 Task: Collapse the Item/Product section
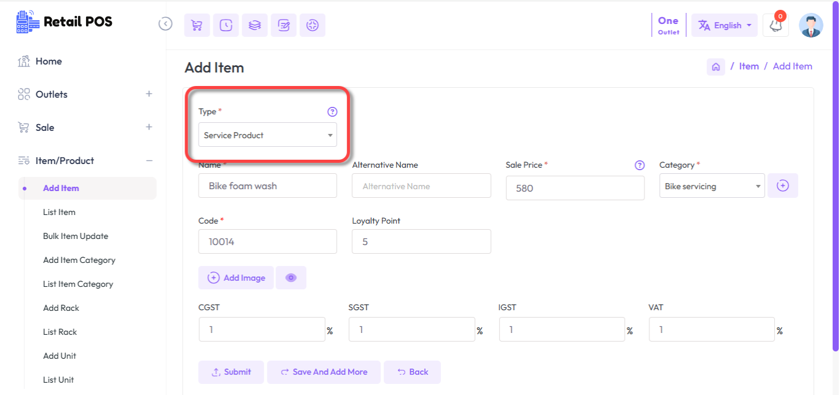pyautogui.click(x=149, y=160)
